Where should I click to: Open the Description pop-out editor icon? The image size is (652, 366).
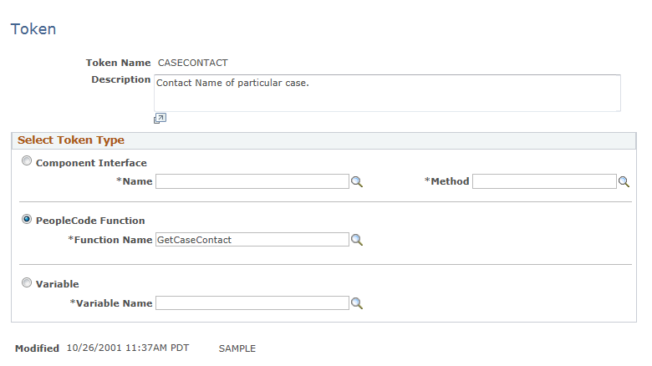(x=160, y=119)
